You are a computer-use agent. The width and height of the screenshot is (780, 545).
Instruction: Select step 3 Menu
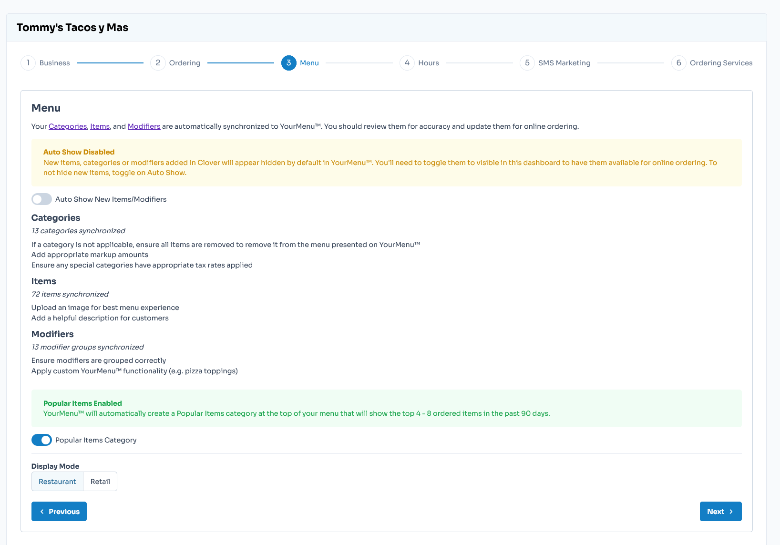300,63
